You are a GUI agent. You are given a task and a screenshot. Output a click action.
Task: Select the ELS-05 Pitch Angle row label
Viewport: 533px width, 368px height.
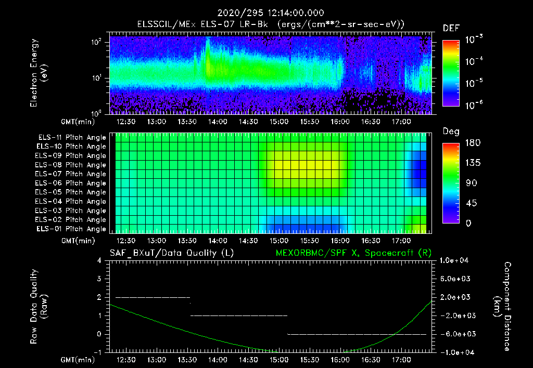pos(70,192)
